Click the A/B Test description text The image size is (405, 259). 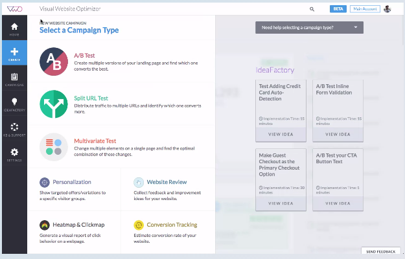click(x=136, y=66)
